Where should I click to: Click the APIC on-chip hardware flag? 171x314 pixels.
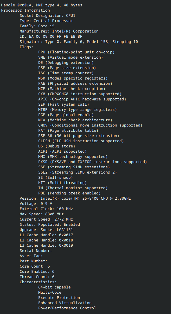tap(82, 99)
